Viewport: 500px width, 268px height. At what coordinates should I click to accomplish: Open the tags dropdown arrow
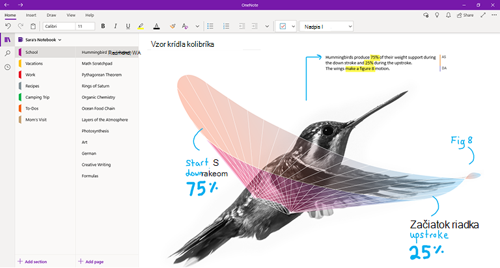pyautogui.click(x=294, y=27)
